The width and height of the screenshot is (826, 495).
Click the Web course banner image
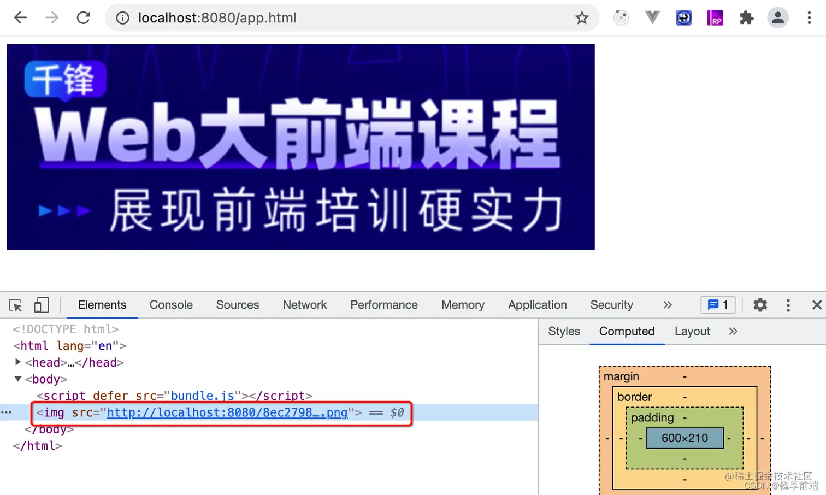[300, 147]
